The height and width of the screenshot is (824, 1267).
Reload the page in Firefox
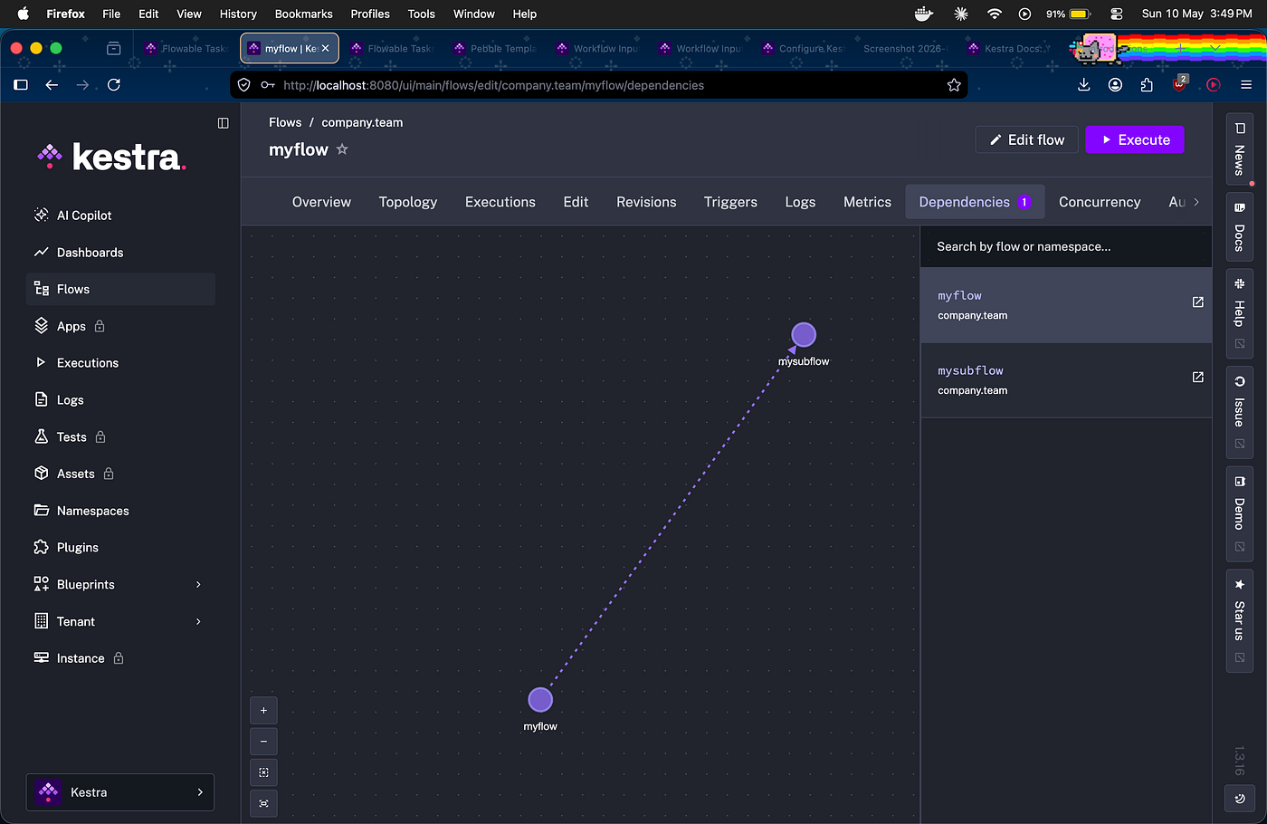pyautogui.click(x=114, y=85)
